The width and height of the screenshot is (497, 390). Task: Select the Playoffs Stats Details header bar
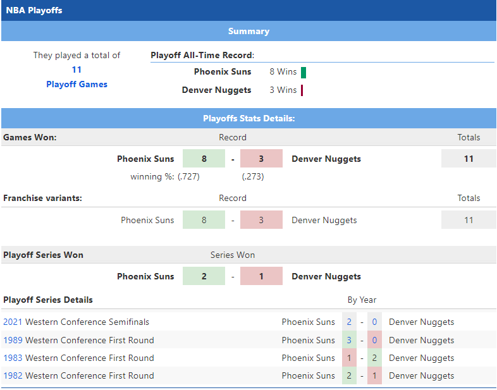248,118
